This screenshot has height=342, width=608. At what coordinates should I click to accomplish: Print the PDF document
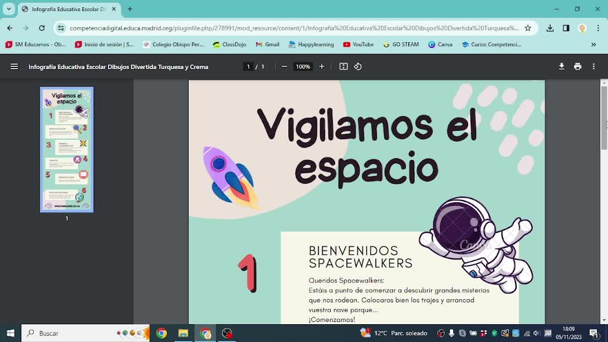point(578,67)
